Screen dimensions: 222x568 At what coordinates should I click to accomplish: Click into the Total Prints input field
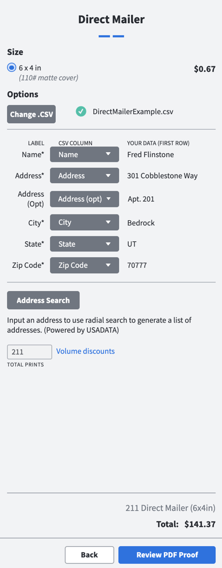30,352
